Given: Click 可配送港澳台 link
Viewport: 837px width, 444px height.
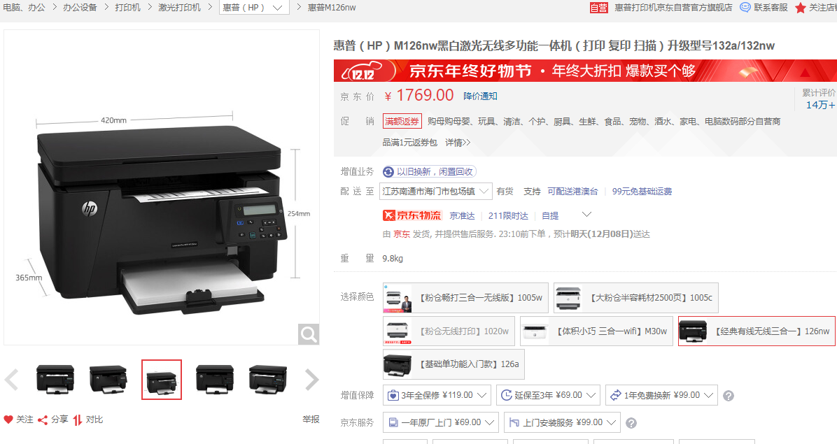Looking at the screenshot, I should click(x=572, y=192).
